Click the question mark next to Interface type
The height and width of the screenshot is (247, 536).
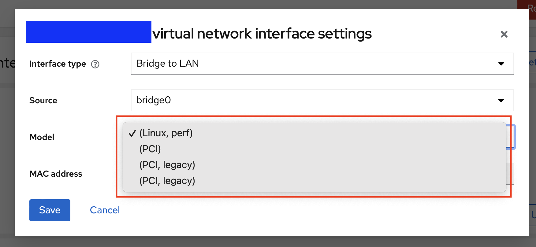point(95,64)
